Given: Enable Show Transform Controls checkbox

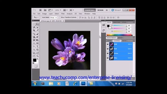Looking at the screenshot, I should (x=60, y=17).
